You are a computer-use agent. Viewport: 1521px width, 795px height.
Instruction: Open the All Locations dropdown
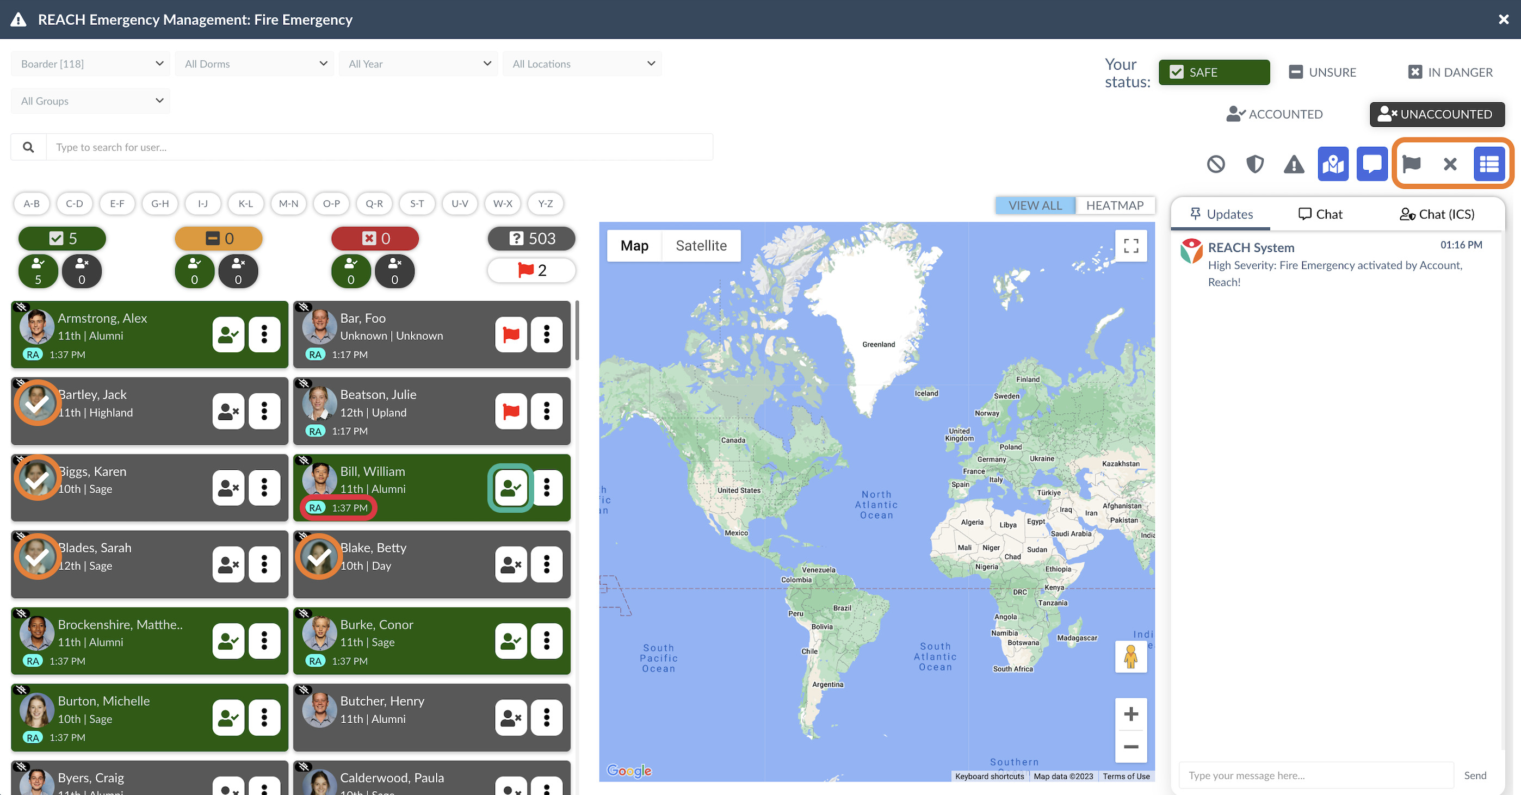coord(583,64)
